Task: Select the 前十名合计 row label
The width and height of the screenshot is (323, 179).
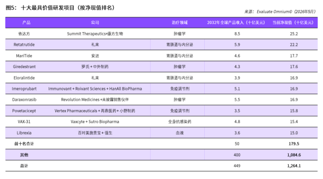Action: [24, 144]
